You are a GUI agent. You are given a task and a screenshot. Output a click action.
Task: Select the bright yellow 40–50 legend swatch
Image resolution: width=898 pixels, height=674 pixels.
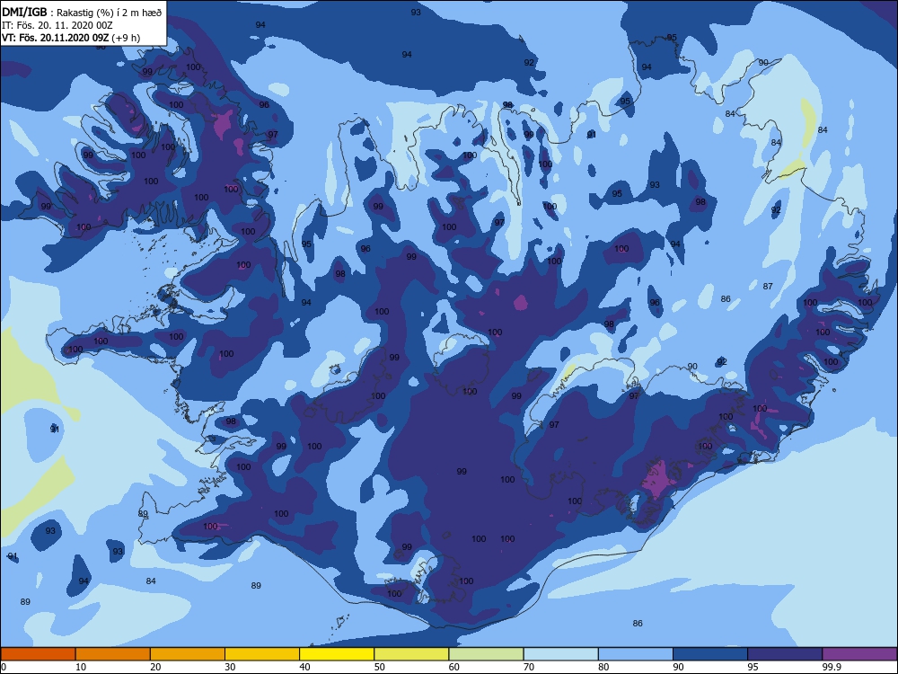coord(337,654)
